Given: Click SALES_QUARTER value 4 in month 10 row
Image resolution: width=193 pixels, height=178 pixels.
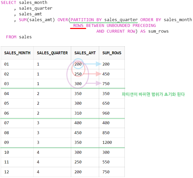Looking at the screenshot, I should click(x=38, y=152).
